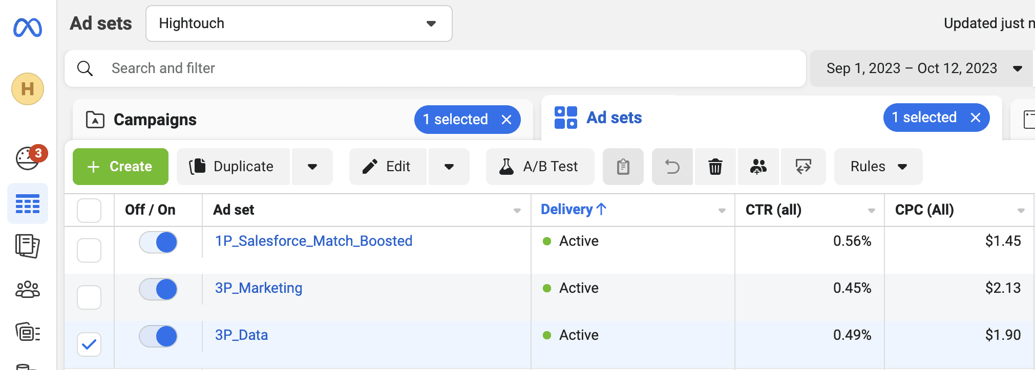Open the Rules dropdown menu
This screenshot has width=1035, height=370.
(878, 167)
